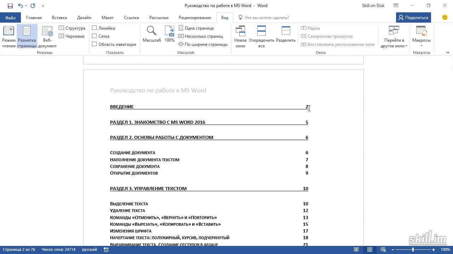Click Skill.im Disk account name
This screenshot has width=453, height=254.
click(x=373, y=6)
